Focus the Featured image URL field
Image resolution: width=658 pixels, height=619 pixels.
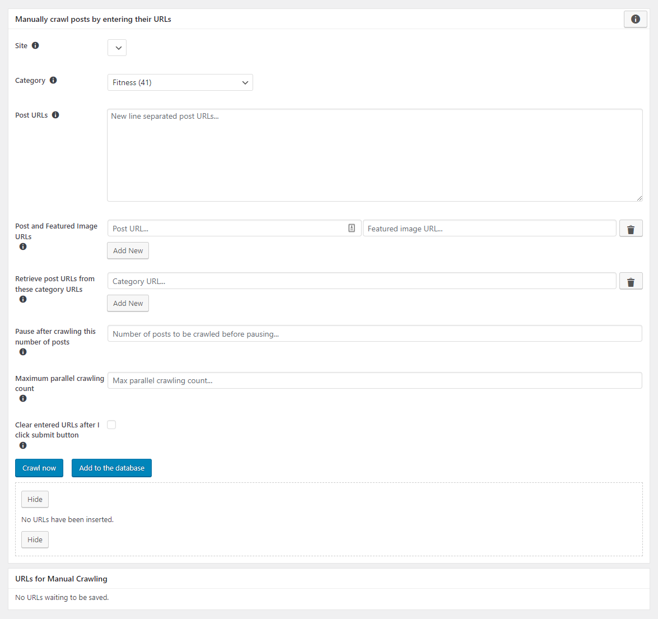click(489, 229)
